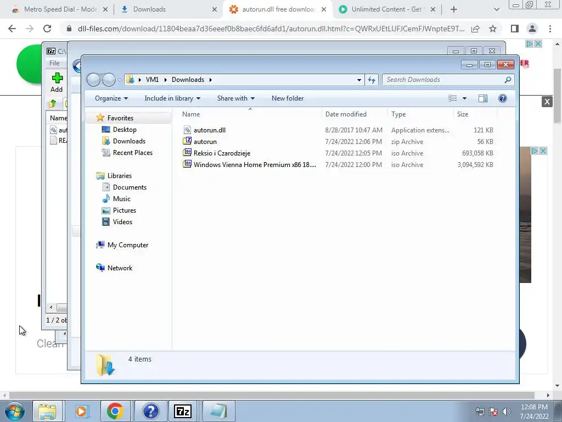Toggle the preview pane icon
Image resolution: width=562 pixels, height=422 pixels.
[x=483, y=98]
